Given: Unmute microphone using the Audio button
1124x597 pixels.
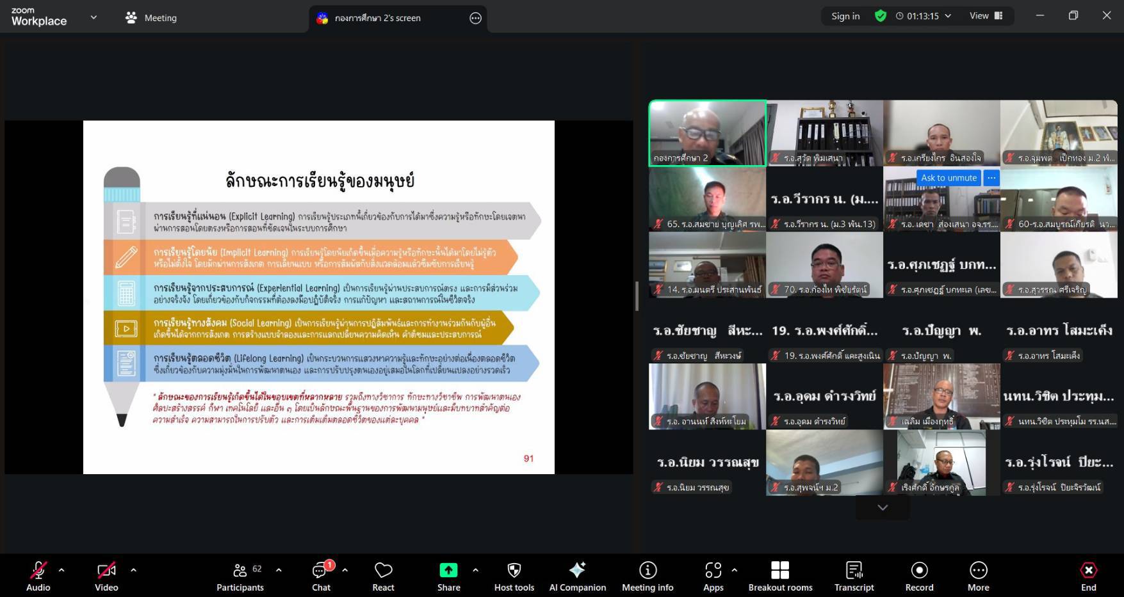Looking at the screenshot, I should [x=38, y=576].
